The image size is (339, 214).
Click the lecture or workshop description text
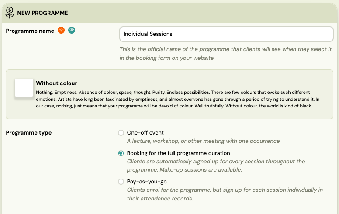[x=204, y=141]
